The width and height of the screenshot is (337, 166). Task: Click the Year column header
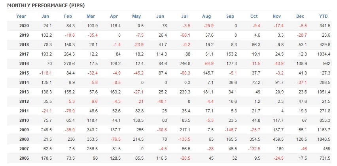click(x=21, y=16)
